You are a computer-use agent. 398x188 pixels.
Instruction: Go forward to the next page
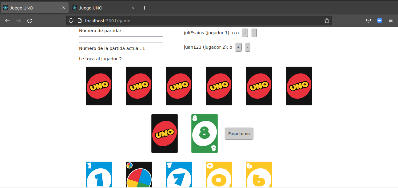click(x=18, y=21)
